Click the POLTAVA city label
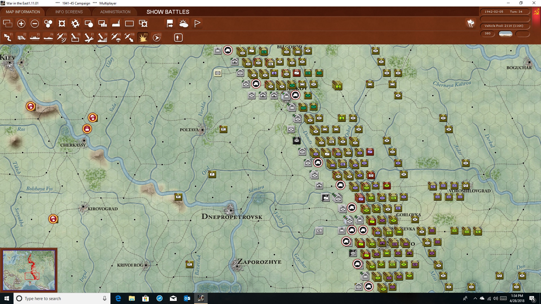This screenshot has height=304, width=541. coord(189,130)
